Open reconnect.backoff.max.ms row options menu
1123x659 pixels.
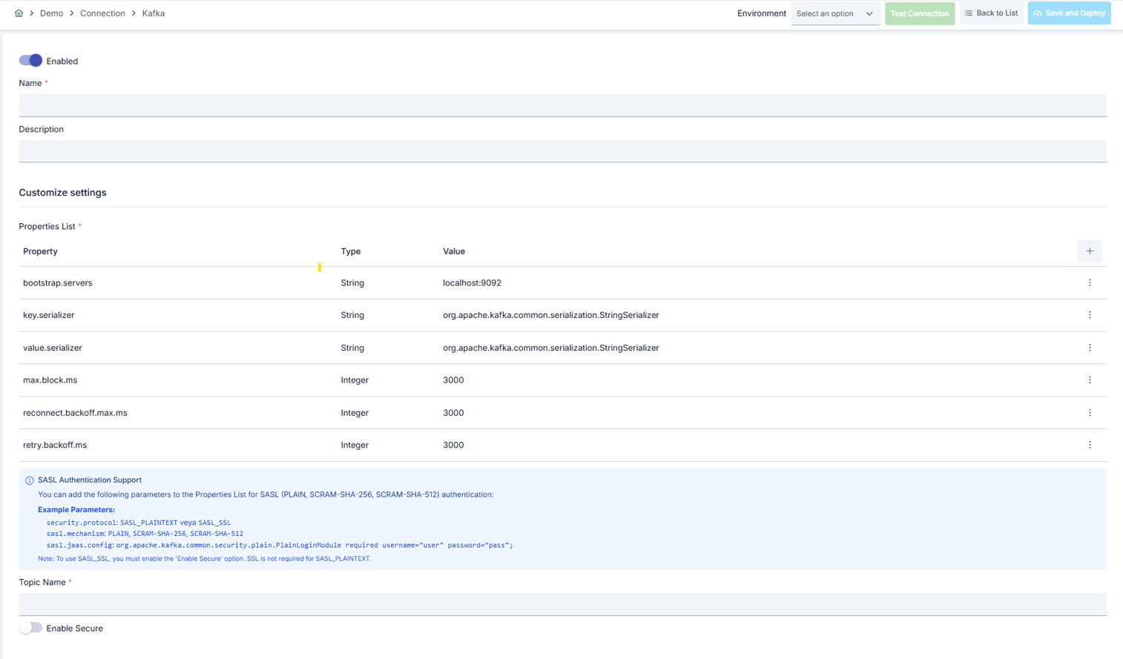pyautogui.click(x=1090, y=413)
